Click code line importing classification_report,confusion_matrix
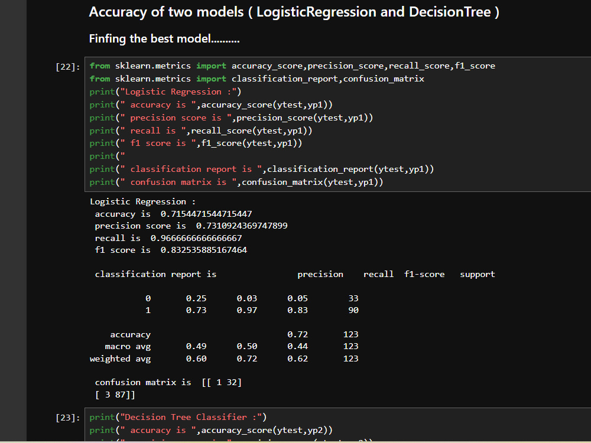This screenshot has width=591, height=443. tap(256, 79)
